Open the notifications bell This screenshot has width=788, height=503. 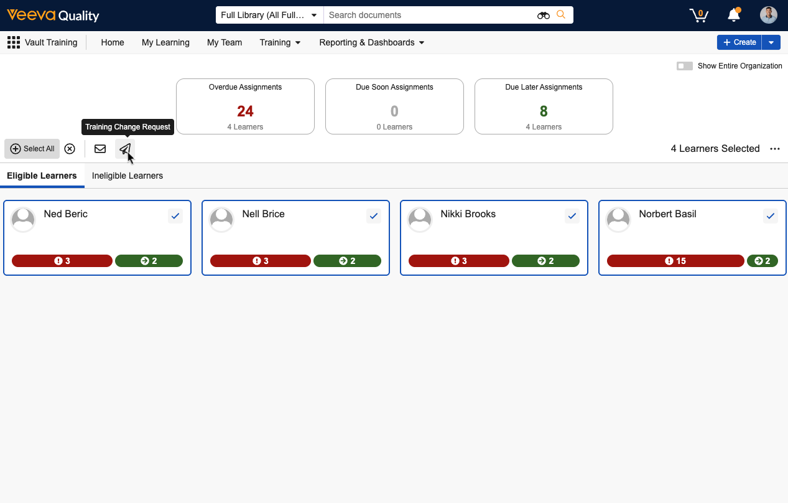(x=734, y=15)
